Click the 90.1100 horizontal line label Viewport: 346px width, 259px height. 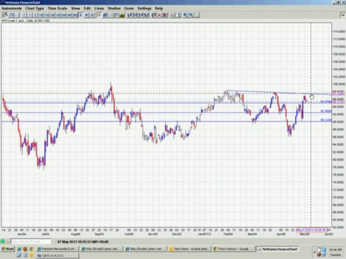(x=326, y=120)
